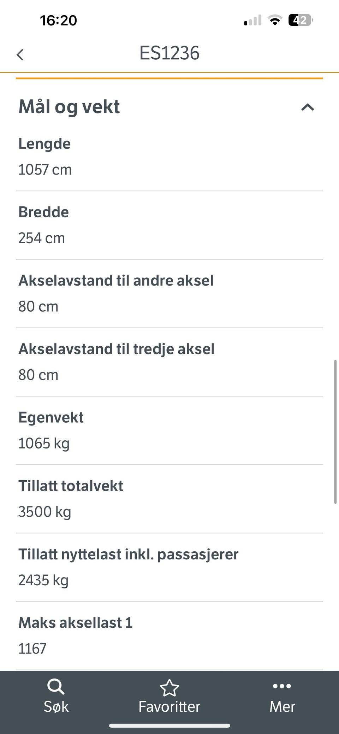The height and width of the screenshot is (734, 339).
Task: Tap the Favoritter star icon
Action: point(169,688)
